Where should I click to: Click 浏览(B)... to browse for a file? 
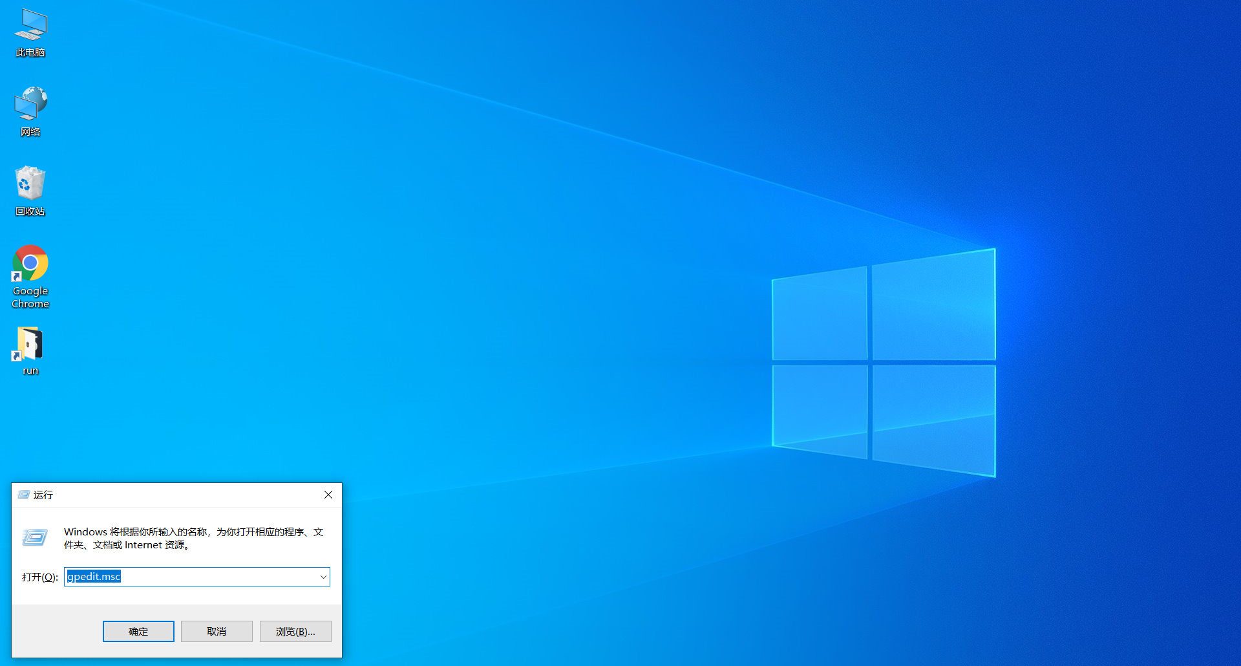pos(295,631)
